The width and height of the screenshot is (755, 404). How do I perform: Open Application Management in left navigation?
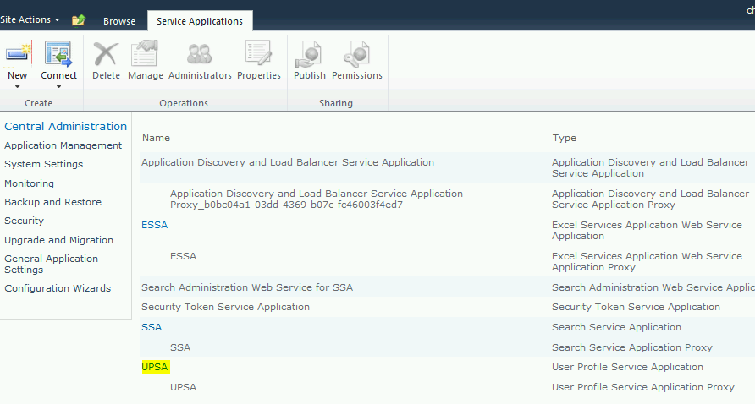coord(63,145)
